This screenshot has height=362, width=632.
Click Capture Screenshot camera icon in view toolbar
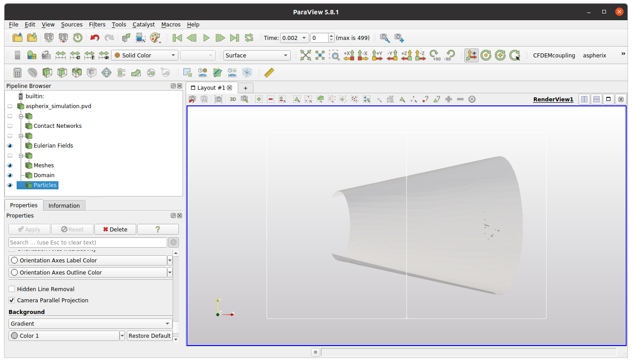coord(218,99)
